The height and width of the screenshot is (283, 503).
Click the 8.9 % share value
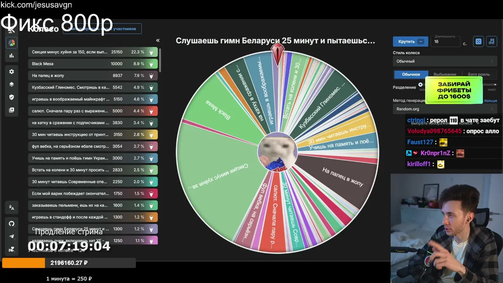(139, 64)
